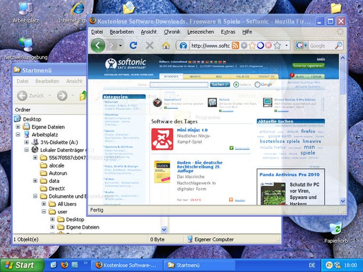Open Internet Explorer desktop icon
This screenshot has height=272, width=363.
pos(77,12)
